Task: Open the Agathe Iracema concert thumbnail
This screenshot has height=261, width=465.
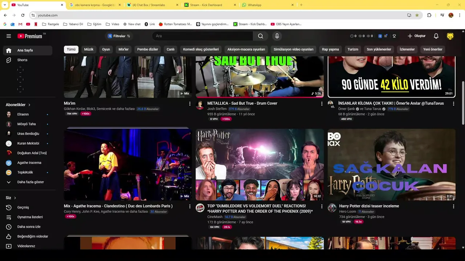Action: click(128, 164)
